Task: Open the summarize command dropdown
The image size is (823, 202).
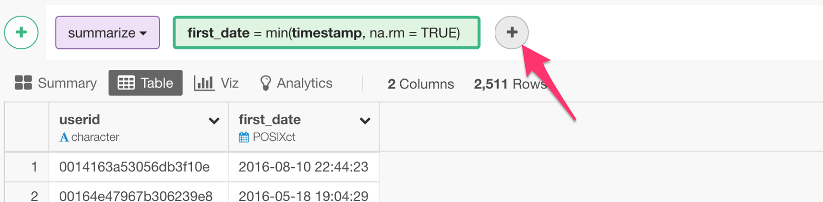Action: tap(108, 33)
